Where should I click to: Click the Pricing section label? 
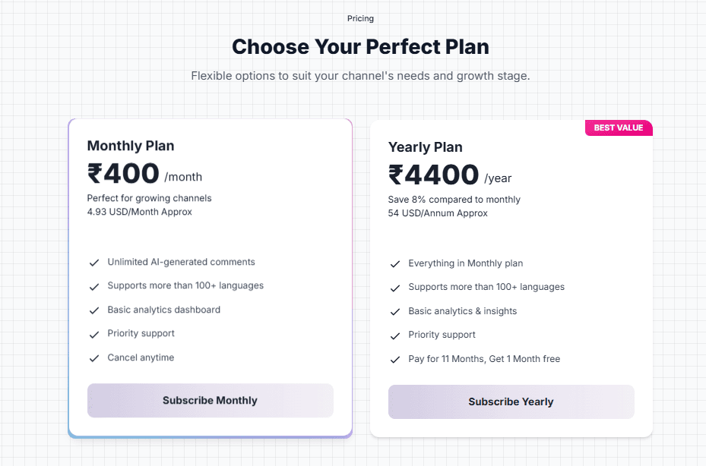[x=360, y=18]
